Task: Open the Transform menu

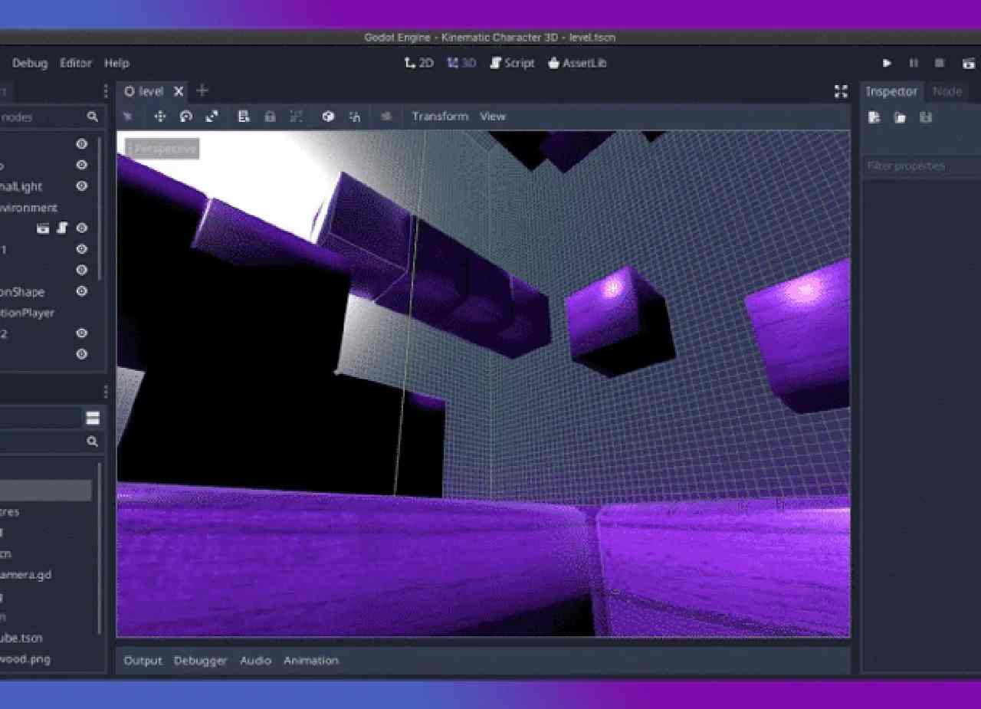Action: pos(440,117)
